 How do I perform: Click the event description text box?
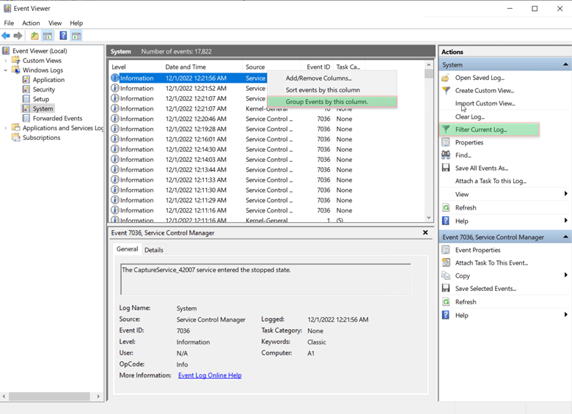tap(265, 279)
